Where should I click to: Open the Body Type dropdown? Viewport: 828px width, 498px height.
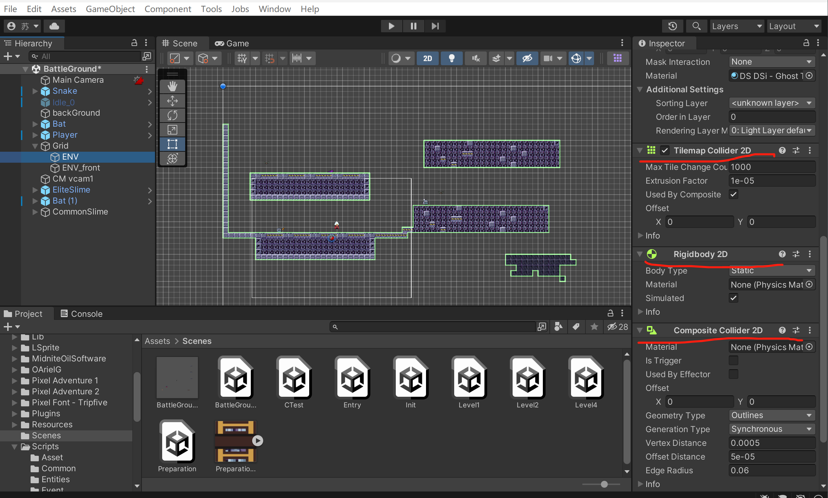point(772,271)
